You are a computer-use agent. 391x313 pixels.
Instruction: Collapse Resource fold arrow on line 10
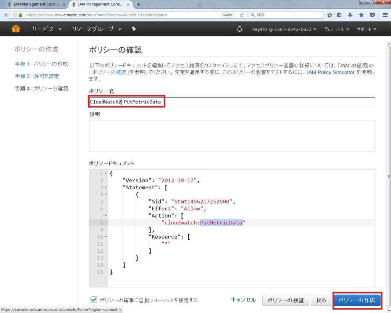coord(106,237)
